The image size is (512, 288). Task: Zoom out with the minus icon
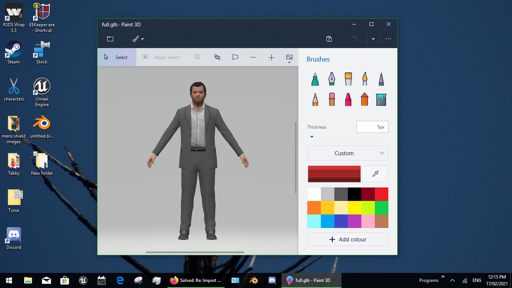[x=253, y=57]
